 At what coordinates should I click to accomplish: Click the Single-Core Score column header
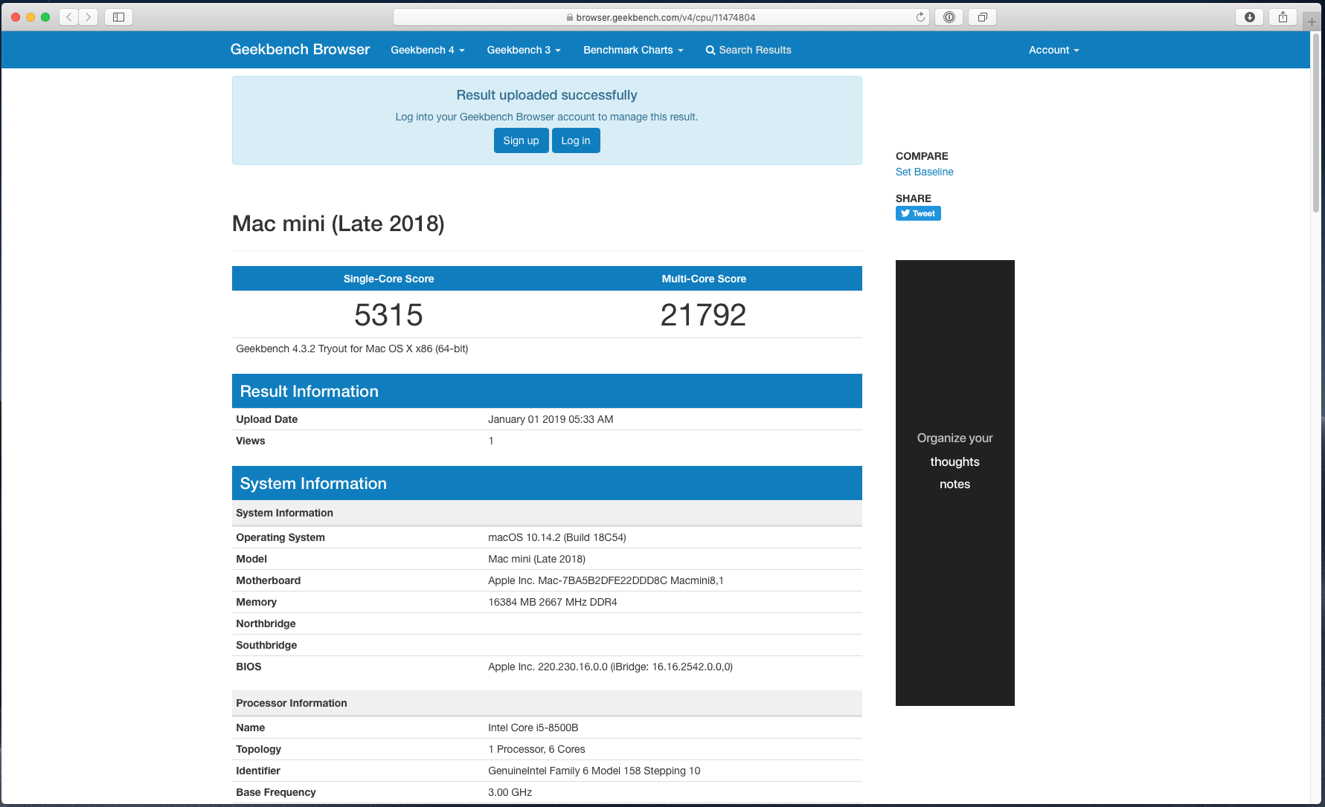(x=388, y=279)
